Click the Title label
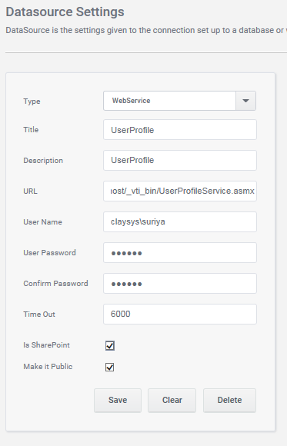287x446 pixels. pyautogui.click(x=31, y=130)
